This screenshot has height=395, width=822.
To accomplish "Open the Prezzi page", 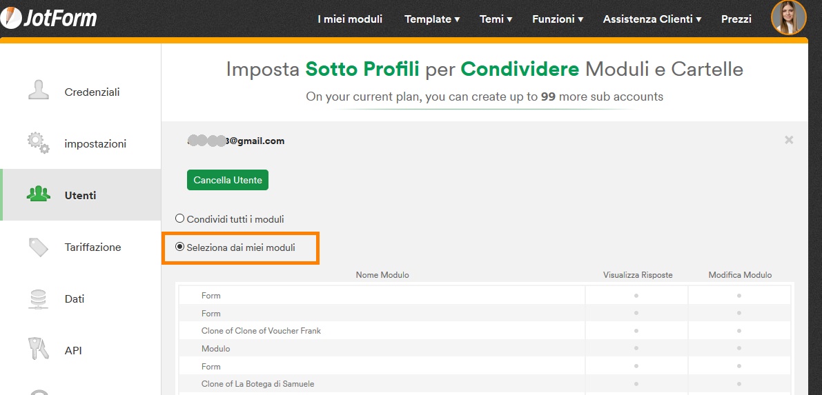I will click(736, 19).
